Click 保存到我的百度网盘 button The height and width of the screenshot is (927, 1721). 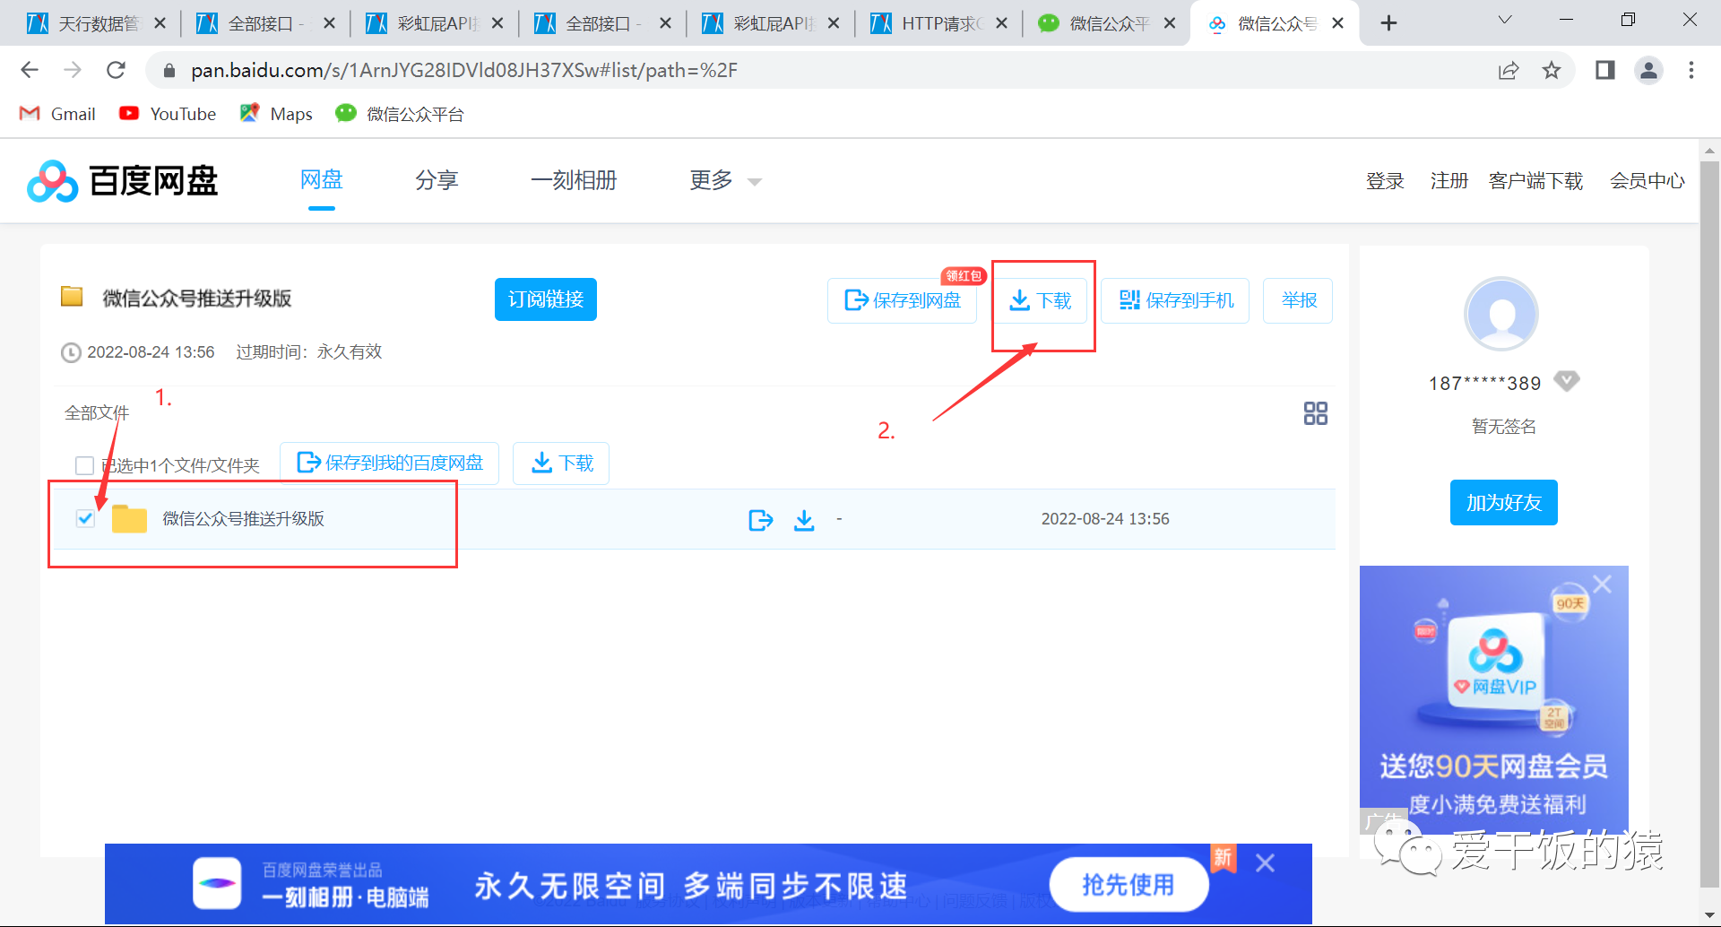click(389, 463)
